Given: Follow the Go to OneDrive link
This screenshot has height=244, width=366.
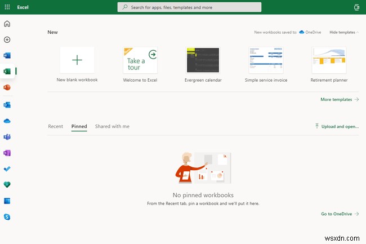Looking at the screenshot, I should pos(340,214).
